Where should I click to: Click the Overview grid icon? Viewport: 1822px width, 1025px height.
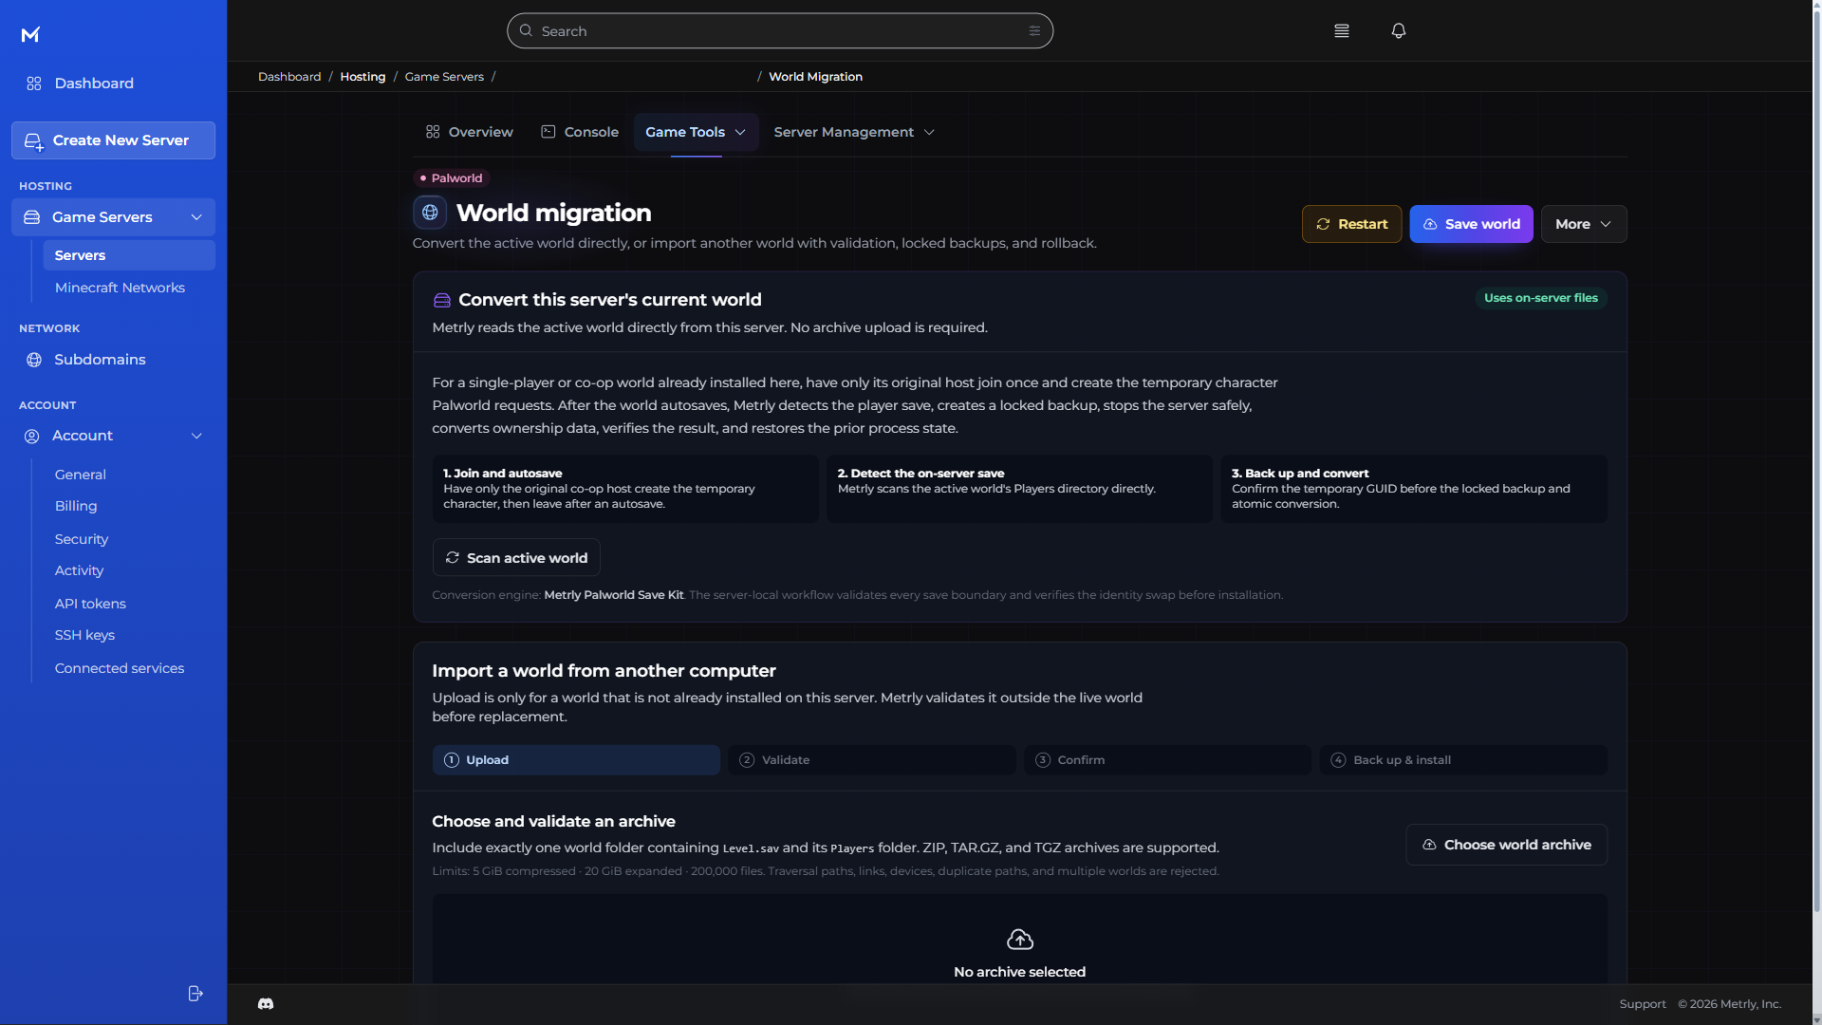[x=433, y=132]
